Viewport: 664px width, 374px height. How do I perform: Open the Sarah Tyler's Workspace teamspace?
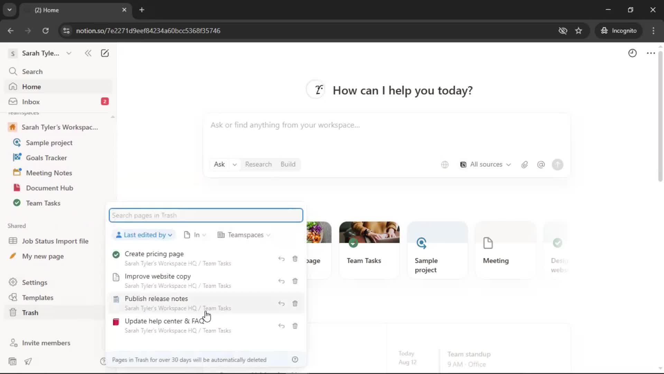click(58, 127)
